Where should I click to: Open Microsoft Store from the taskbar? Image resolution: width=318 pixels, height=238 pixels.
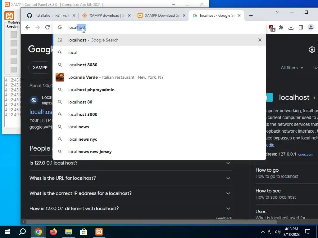(x=84, y=232)
